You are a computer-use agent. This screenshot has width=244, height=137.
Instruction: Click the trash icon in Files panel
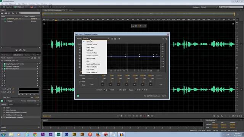point(16,13)
